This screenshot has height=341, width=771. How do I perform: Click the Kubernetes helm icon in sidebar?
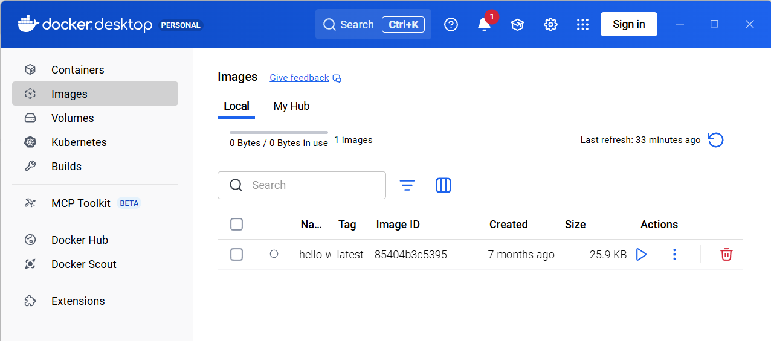tap(30, 142)
